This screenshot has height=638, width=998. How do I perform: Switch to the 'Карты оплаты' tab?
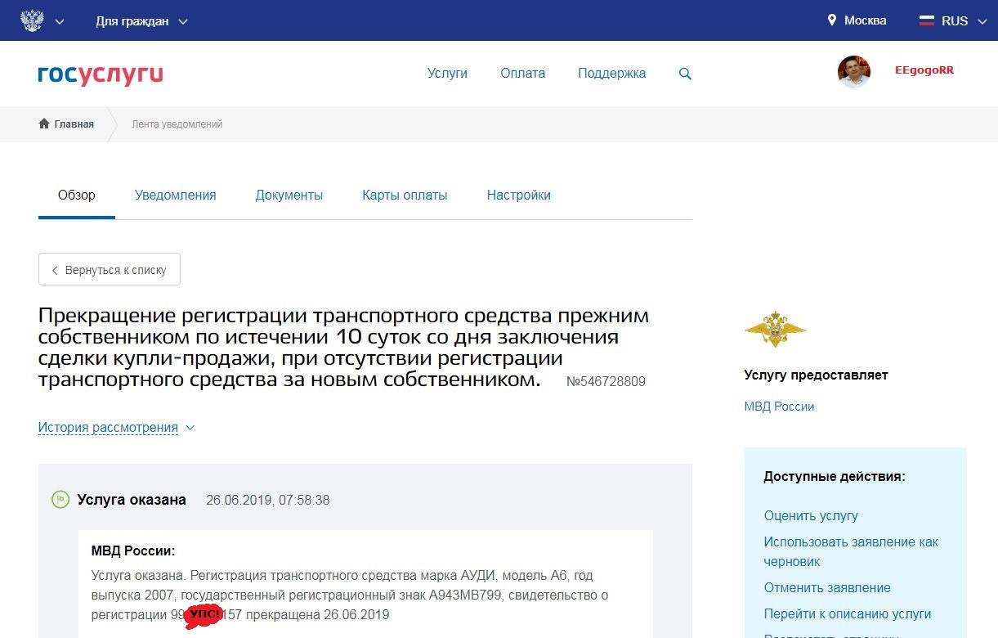tap(405, 195)
